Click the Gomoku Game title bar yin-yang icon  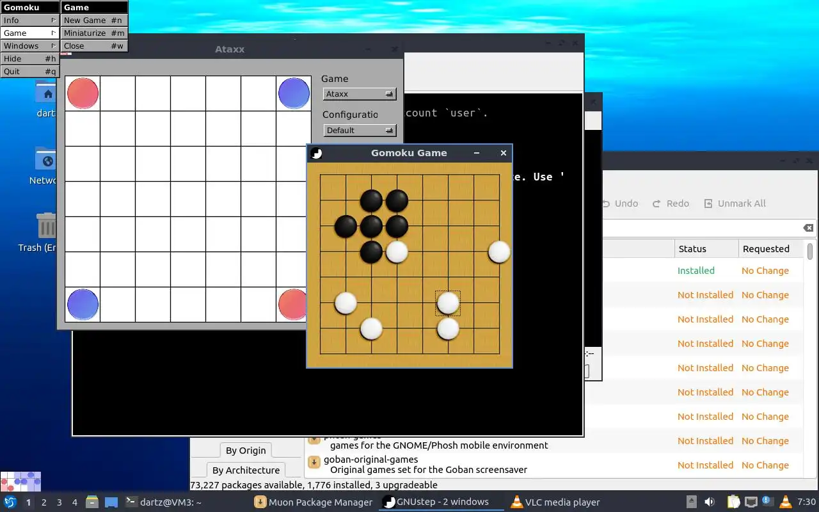[x=316, y=153]
